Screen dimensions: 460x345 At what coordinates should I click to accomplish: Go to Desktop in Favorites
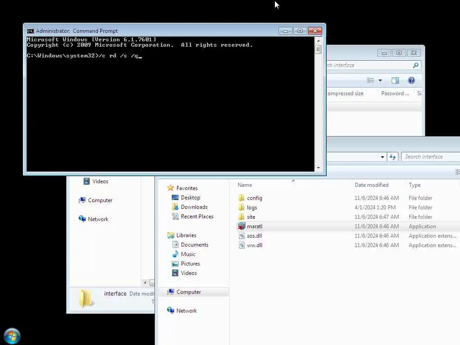[190, 198]
